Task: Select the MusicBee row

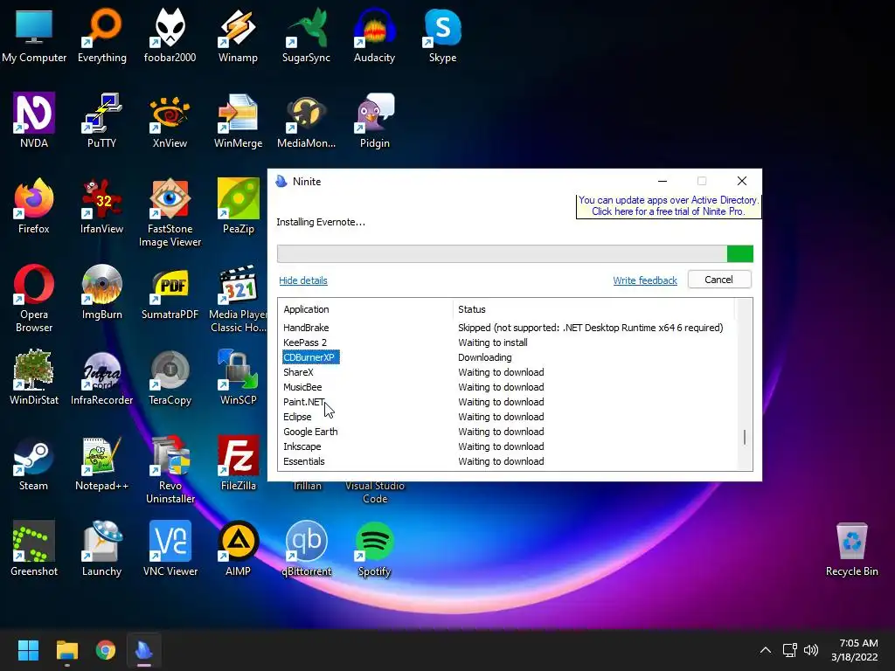Action: point(508,387)
